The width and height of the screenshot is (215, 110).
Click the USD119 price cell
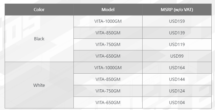tap(177, 44)
